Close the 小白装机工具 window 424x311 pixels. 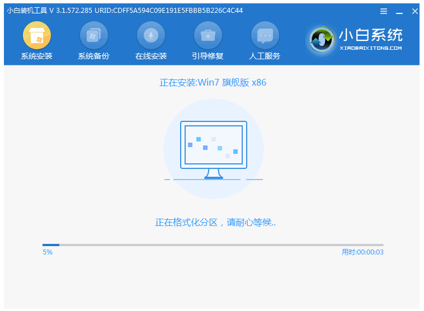coord(415,11)
